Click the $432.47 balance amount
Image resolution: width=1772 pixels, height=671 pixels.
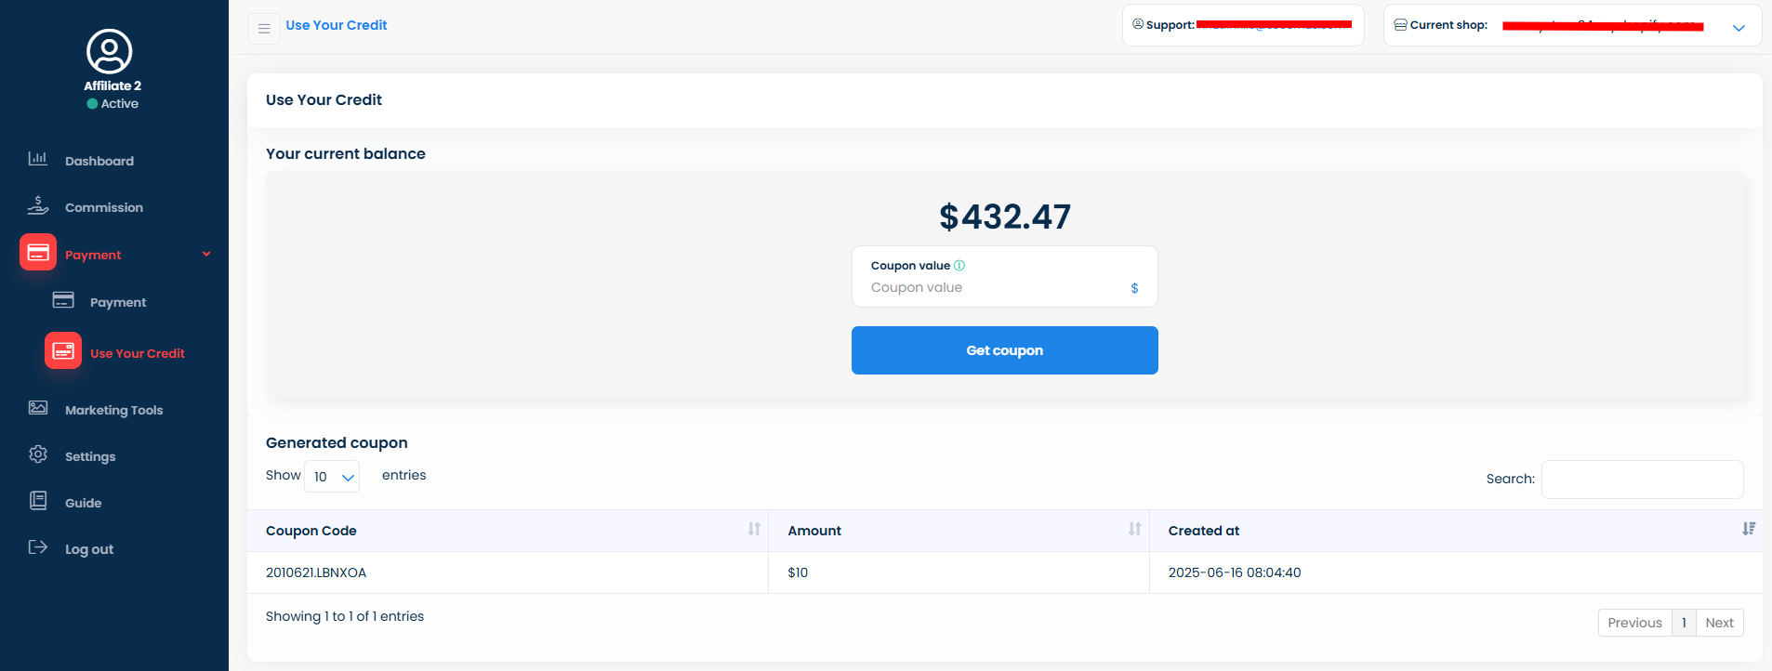point(1005,217)
